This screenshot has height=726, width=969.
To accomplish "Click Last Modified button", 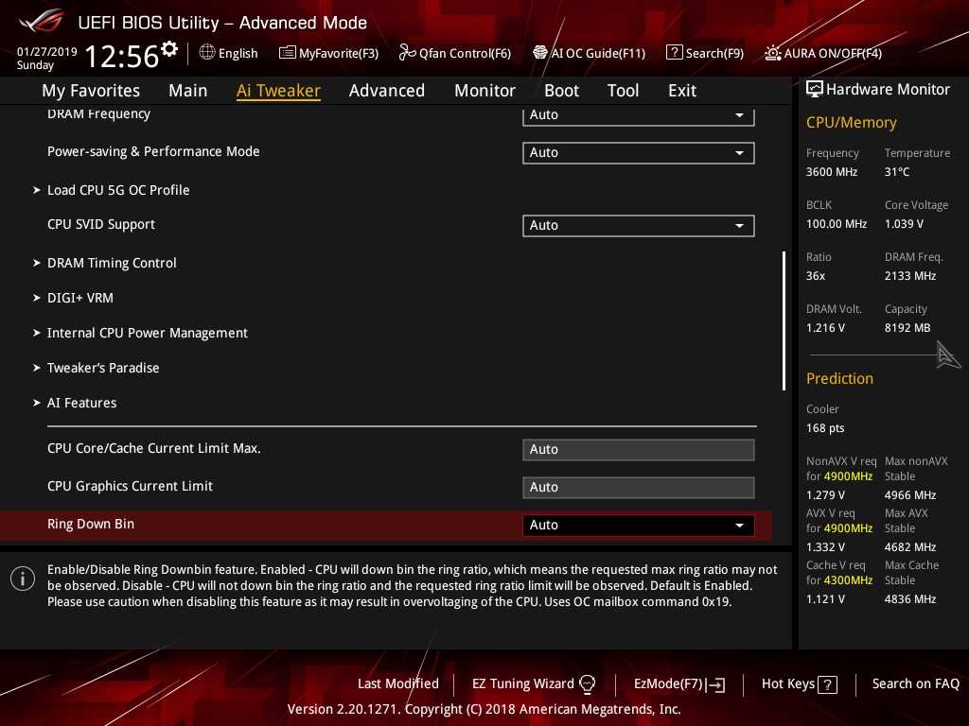I will [397, 684].
